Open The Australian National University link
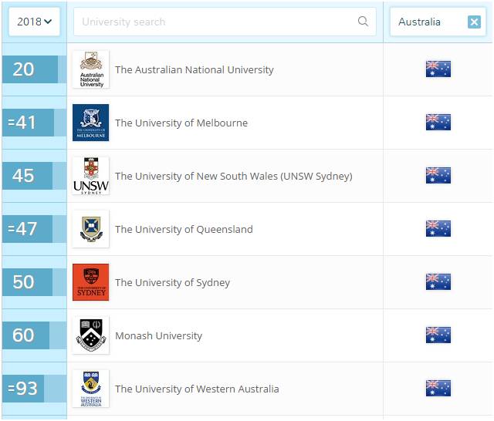This screenshot has height=421, width=494. [194, 69]
